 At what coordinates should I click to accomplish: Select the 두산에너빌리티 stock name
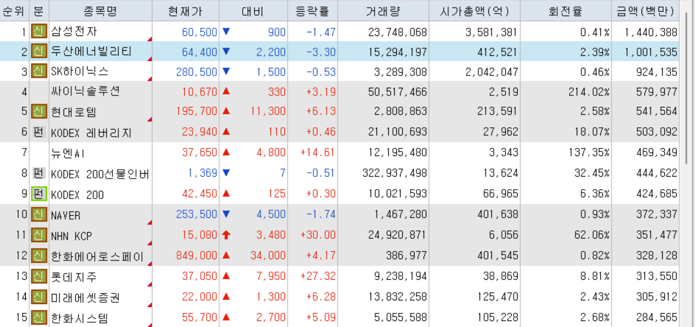click(92, 51)
